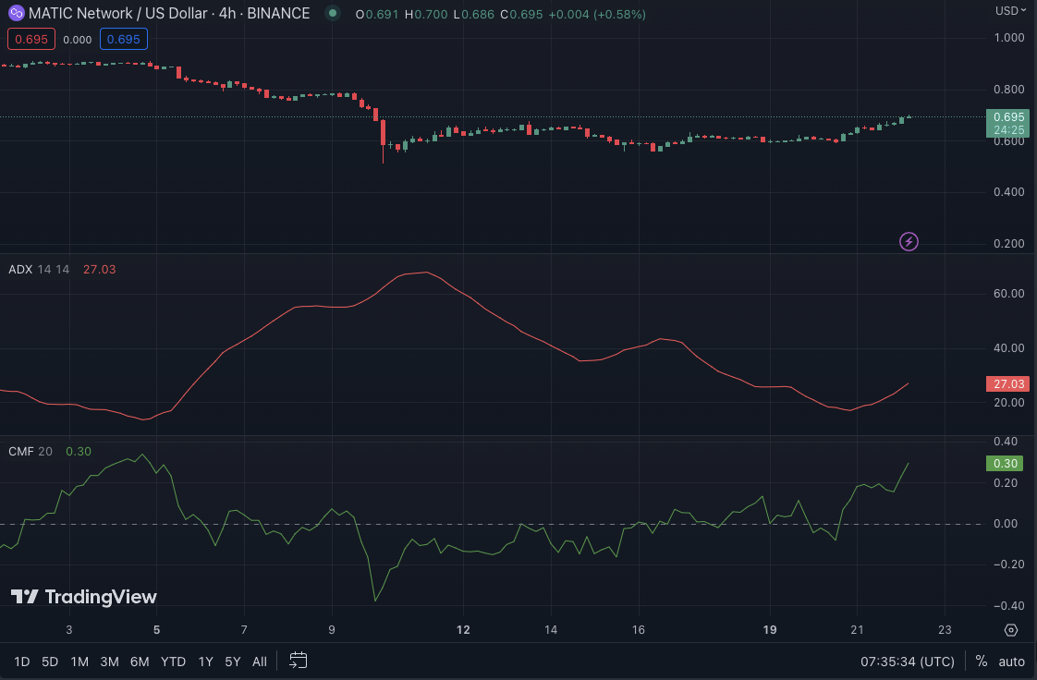Click the 0.00 CMF scale label
Viewport: 1037px width, 680px height.
pyautogui.click(x=1006, y=524)
